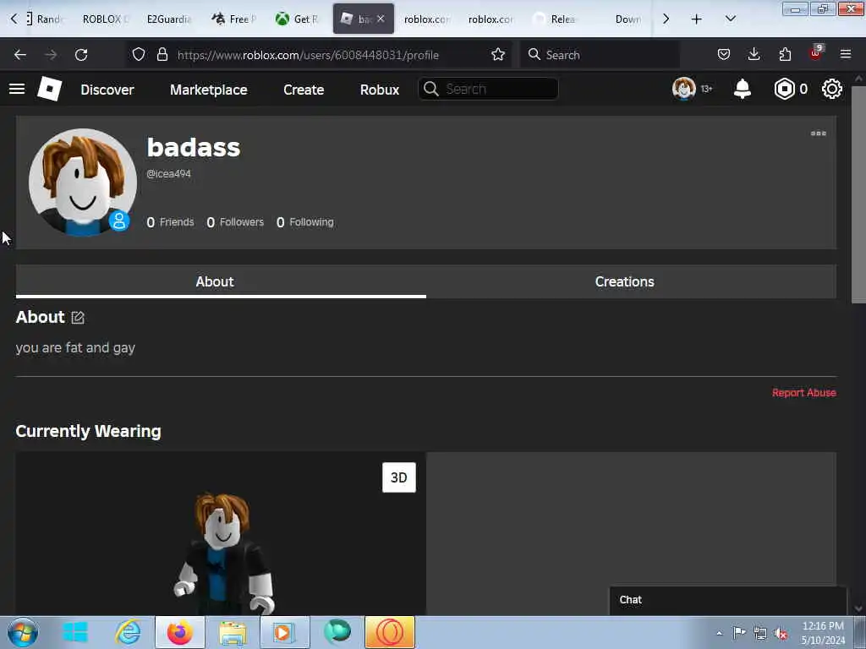Edit the About section with pencil icon
Screen dimensions: 866x649
tap(77, 318)
